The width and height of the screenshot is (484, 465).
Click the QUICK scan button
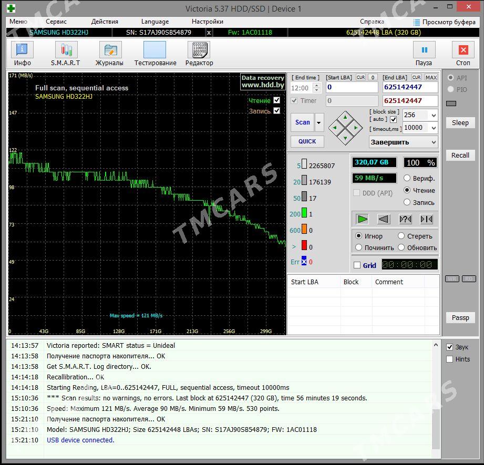[307, 141]
